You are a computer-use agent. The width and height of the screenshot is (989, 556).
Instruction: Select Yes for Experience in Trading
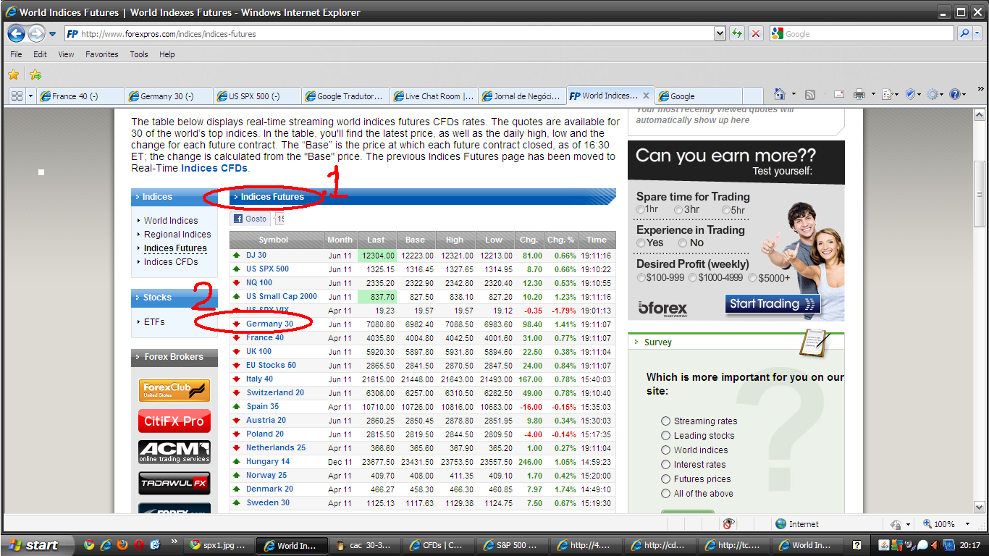(641, 243)
